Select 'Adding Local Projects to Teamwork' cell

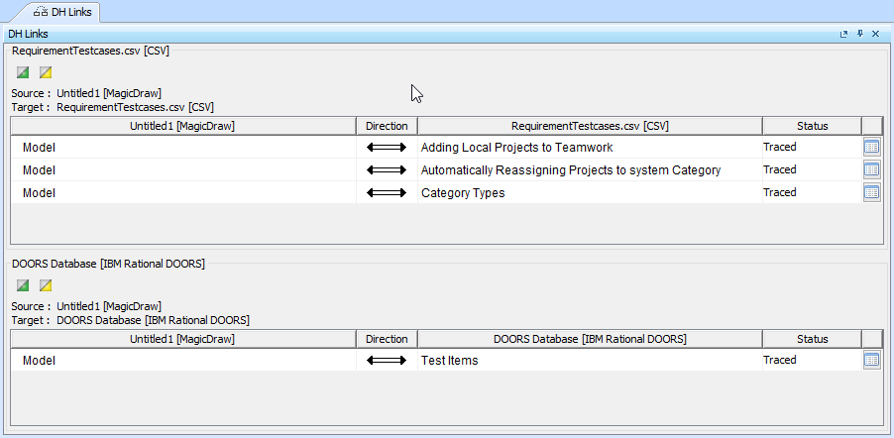590,147
